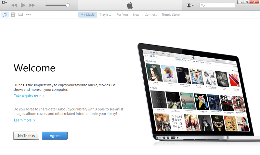The width and height of the screenshot is (260, 155).
Task: Go to the iTunes Store tab
Action: (171, 15)
